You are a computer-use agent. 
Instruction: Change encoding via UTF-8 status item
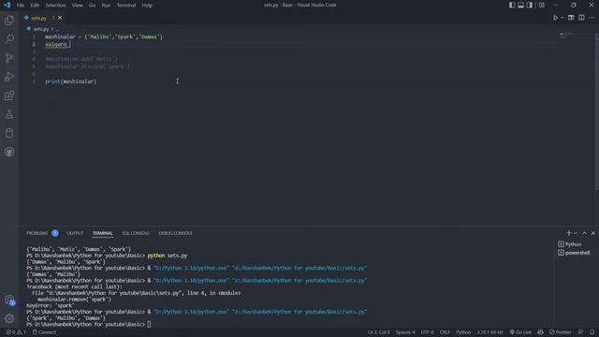pos(427,332)
